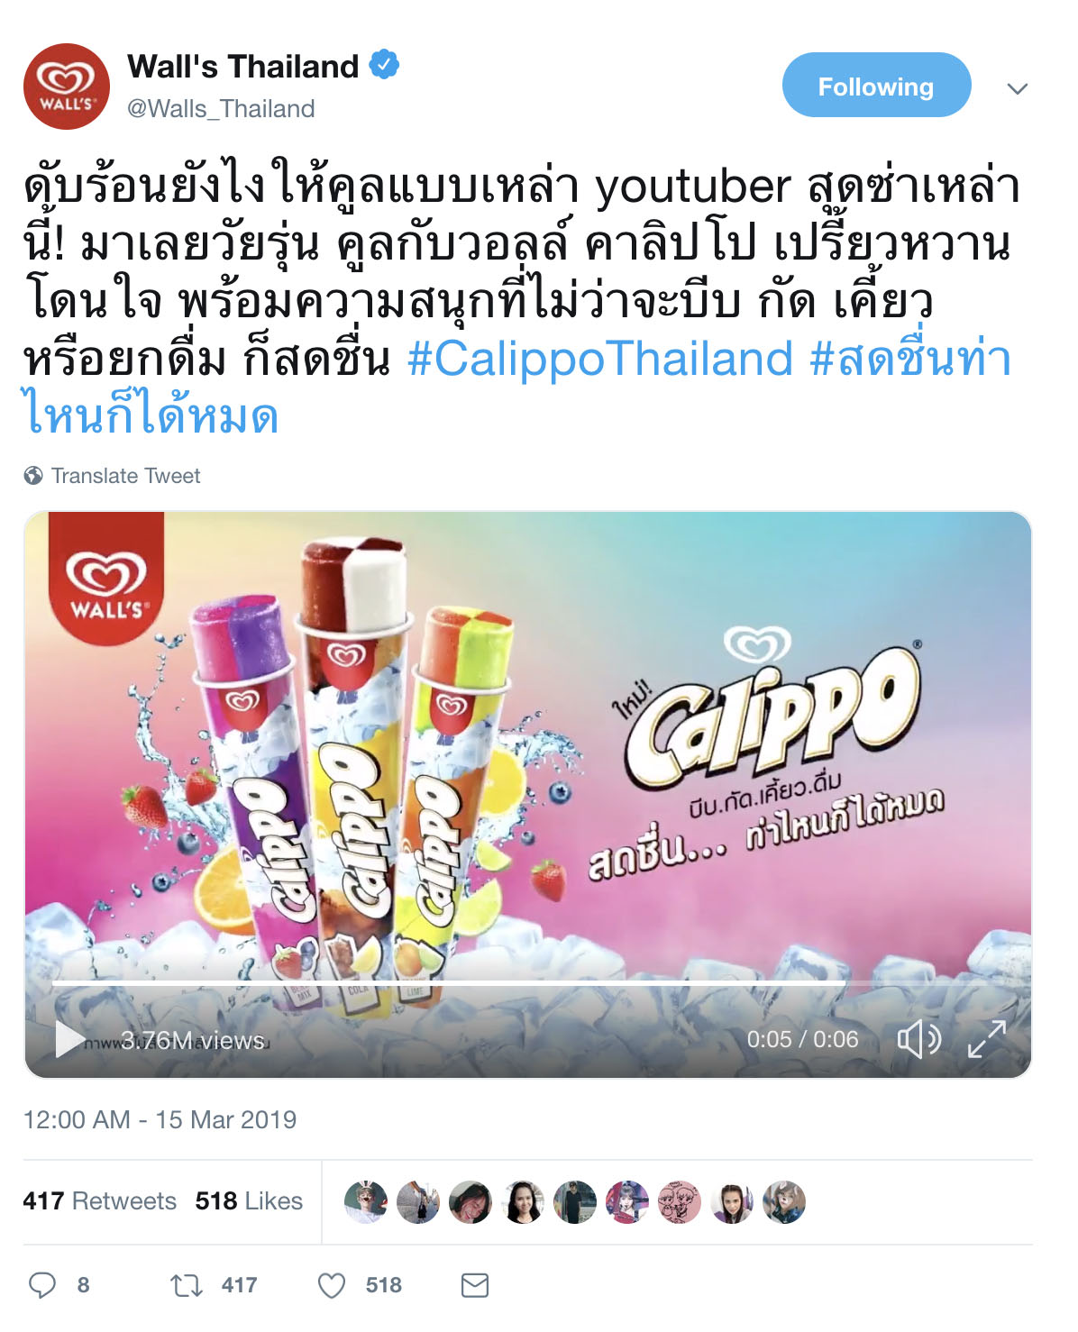Viewport: 1078px width, 1332px height.
Task: Click the blue verified badge
Action: [x=385, y=66]
